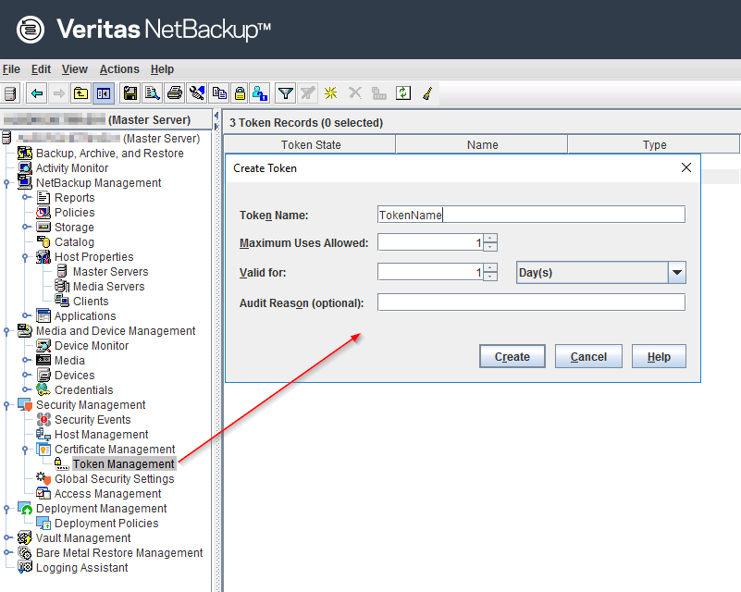This screenshot has height=592, width=741.
Task: Click the Refresh toolbar icon
Action: tap(402, 93)
